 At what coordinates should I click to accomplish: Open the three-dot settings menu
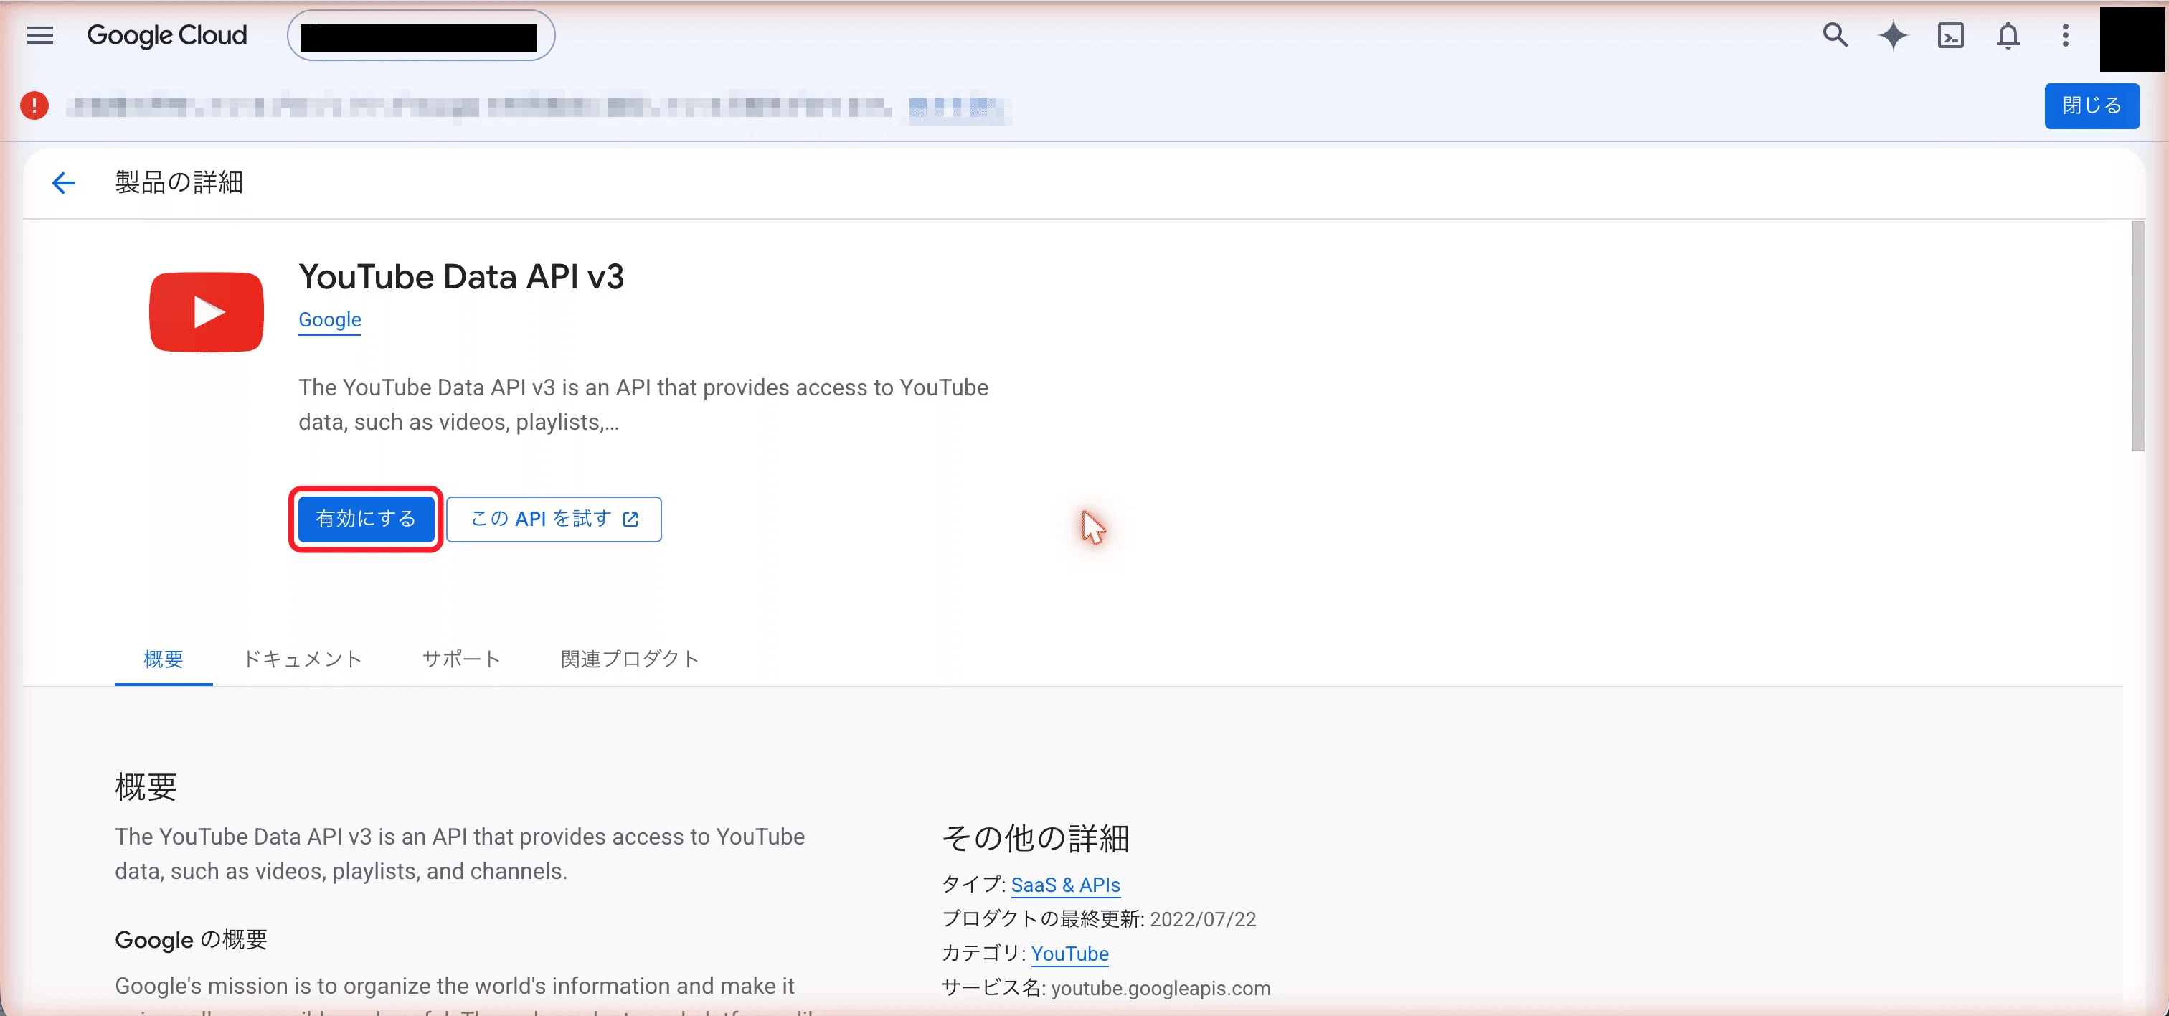click(2066, 35)
